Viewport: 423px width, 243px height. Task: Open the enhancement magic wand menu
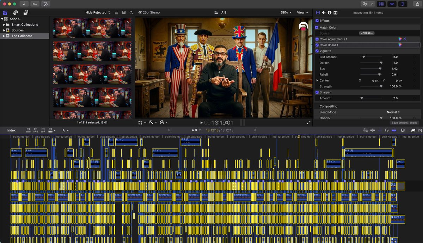point(153,122)
